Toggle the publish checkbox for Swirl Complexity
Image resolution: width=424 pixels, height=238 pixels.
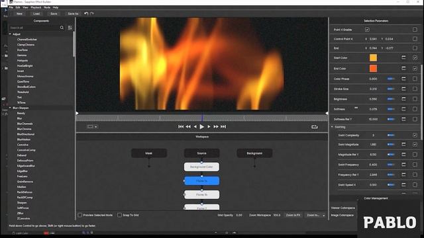pos(415,135)
